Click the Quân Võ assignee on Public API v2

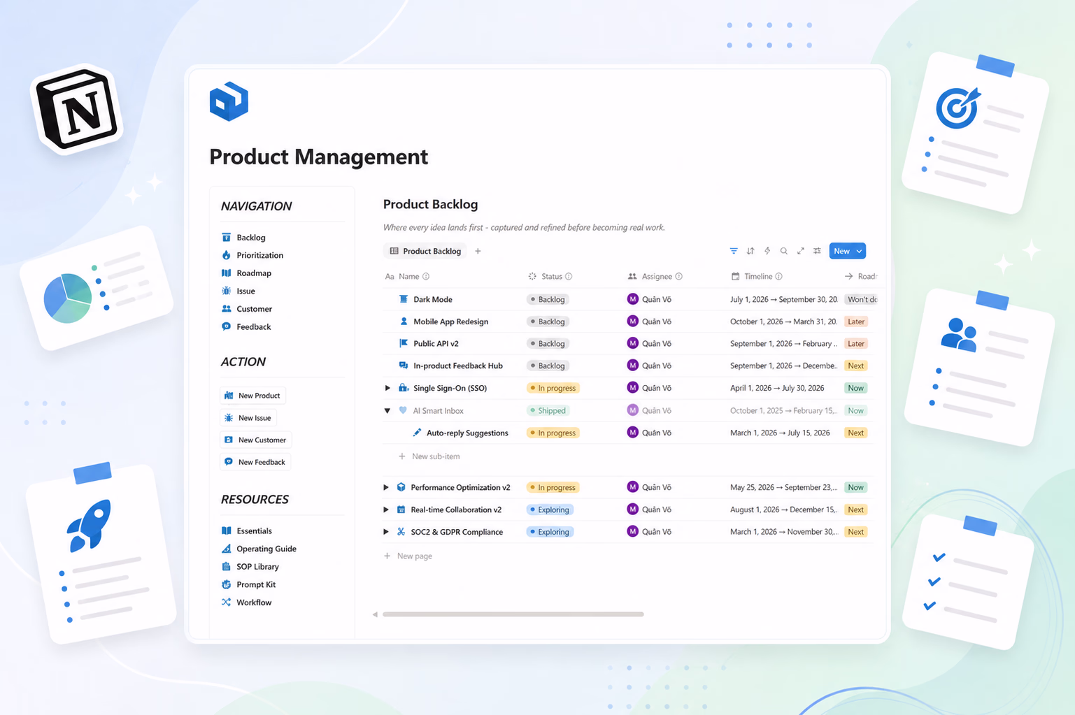pos(649,343)
